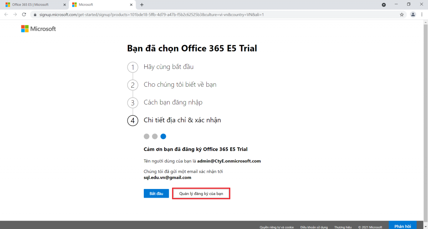This screenshot has height=229, width=428.
Task: Click the padlock site info icon
Action: click(35, 15)
